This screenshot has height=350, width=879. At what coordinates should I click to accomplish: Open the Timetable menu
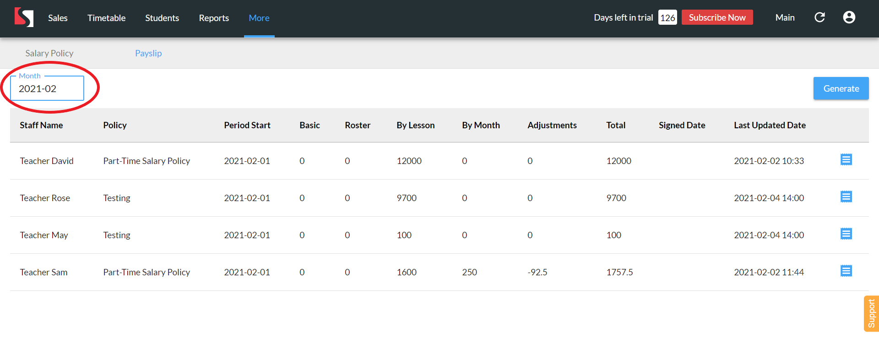pyautogui.click(x=106, y=18)
